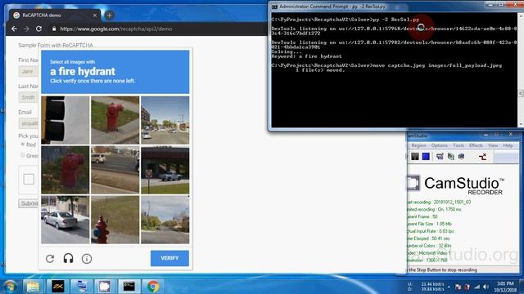Click the Toggle View icon in CamStudio toolbar
Image resolution: width=524 pixels, height=294 pixels.
440,156
